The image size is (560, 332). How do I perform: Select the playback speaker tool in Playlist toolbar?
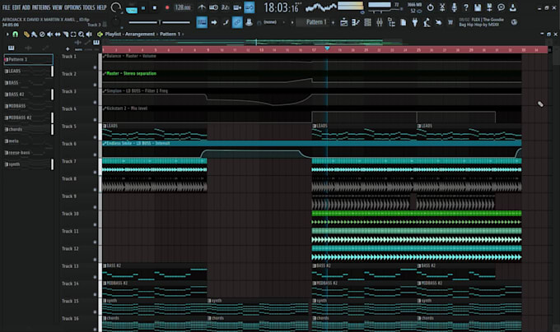click(89, 35)
